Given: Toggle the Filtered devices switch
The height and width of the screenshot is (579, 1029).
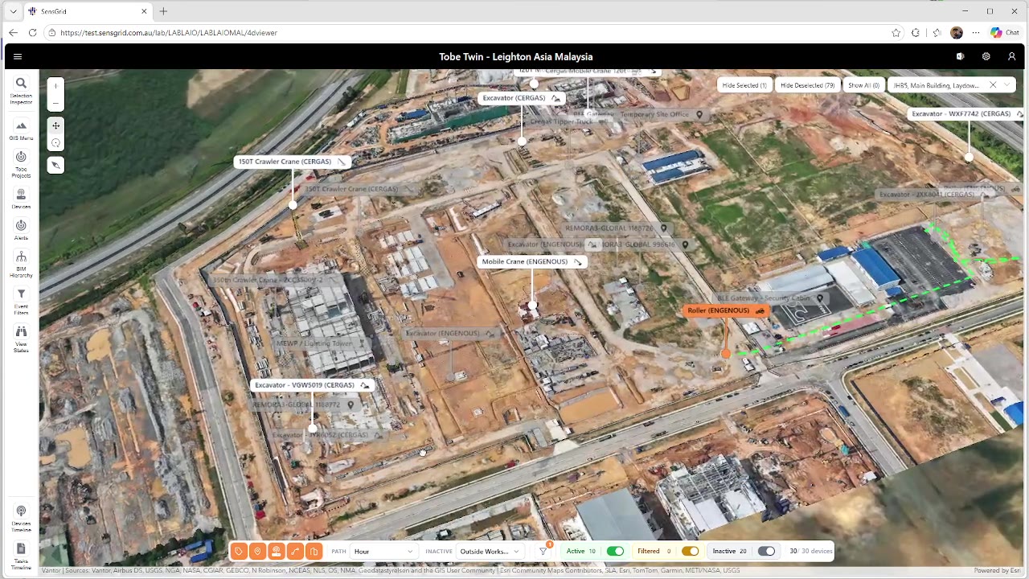Looking at the screenshot, I should pyautogui.click(x=690, y=551).
